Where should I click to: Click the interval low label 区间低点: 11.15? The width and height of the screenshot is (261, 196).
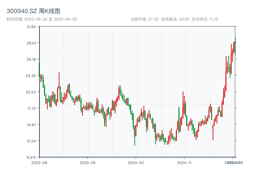click(x=205, y=19)
